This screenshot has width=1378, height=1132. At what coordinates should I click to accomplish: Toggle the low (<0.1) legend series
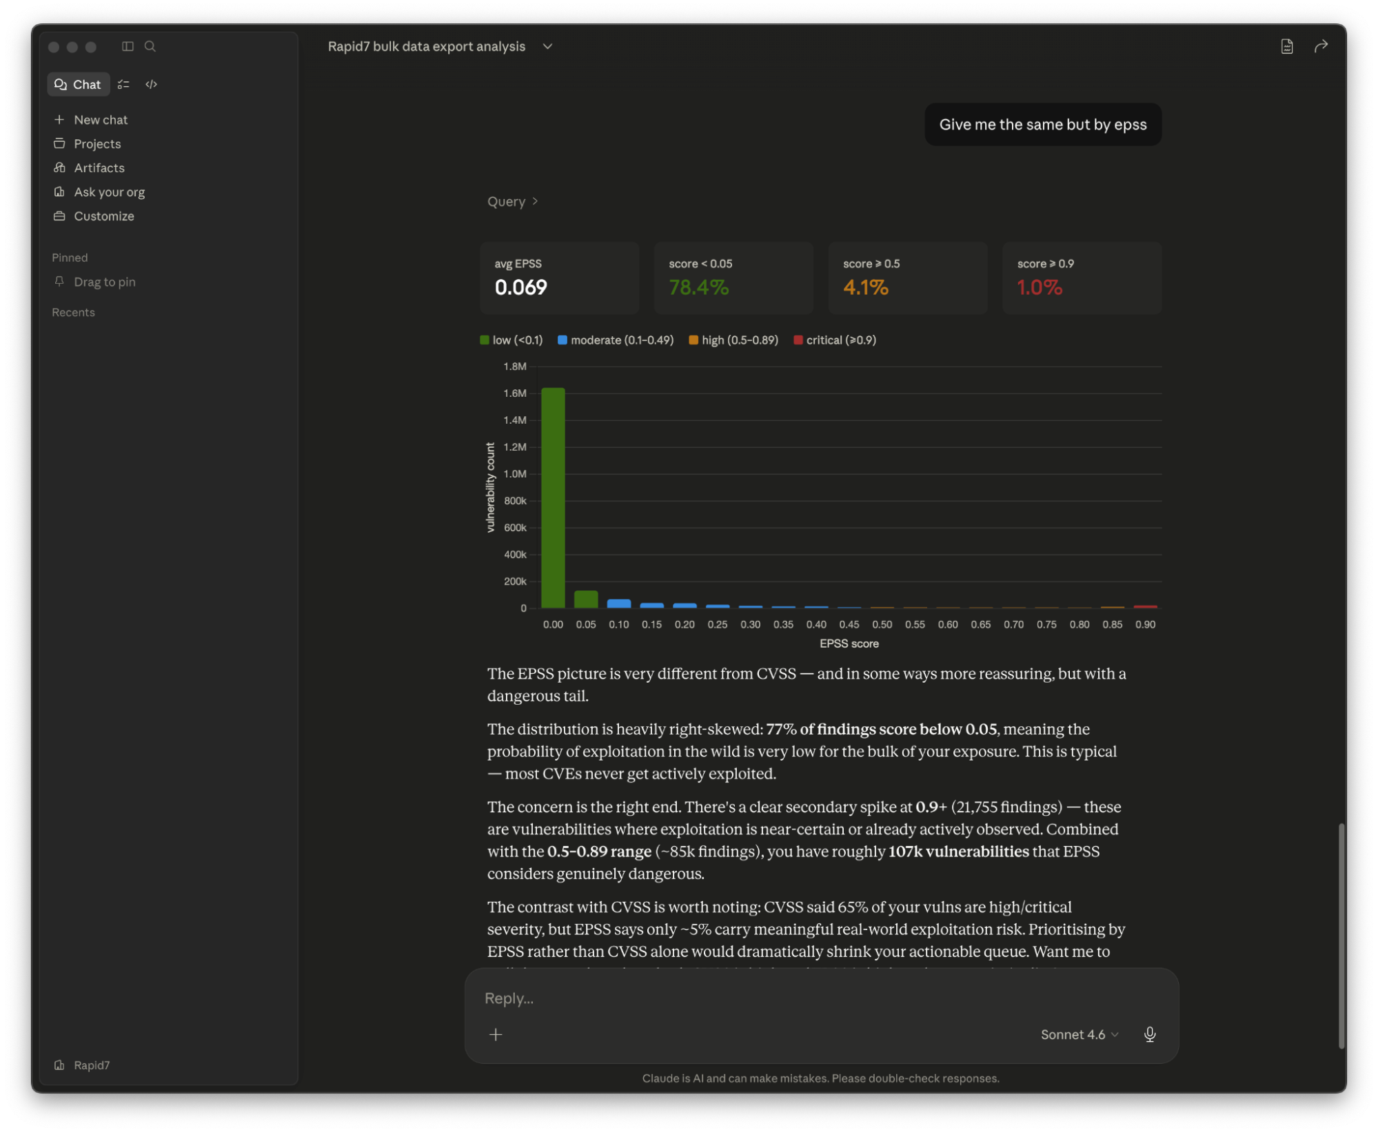(x=511, y=340)
